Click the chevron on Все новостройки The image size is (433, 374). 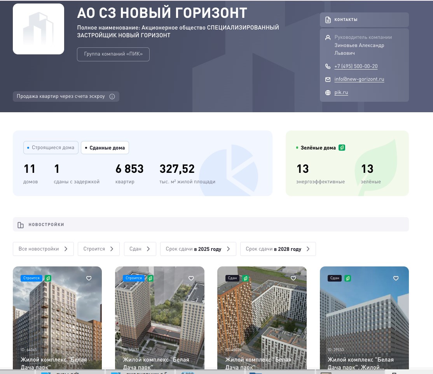(x=66, y=249)
